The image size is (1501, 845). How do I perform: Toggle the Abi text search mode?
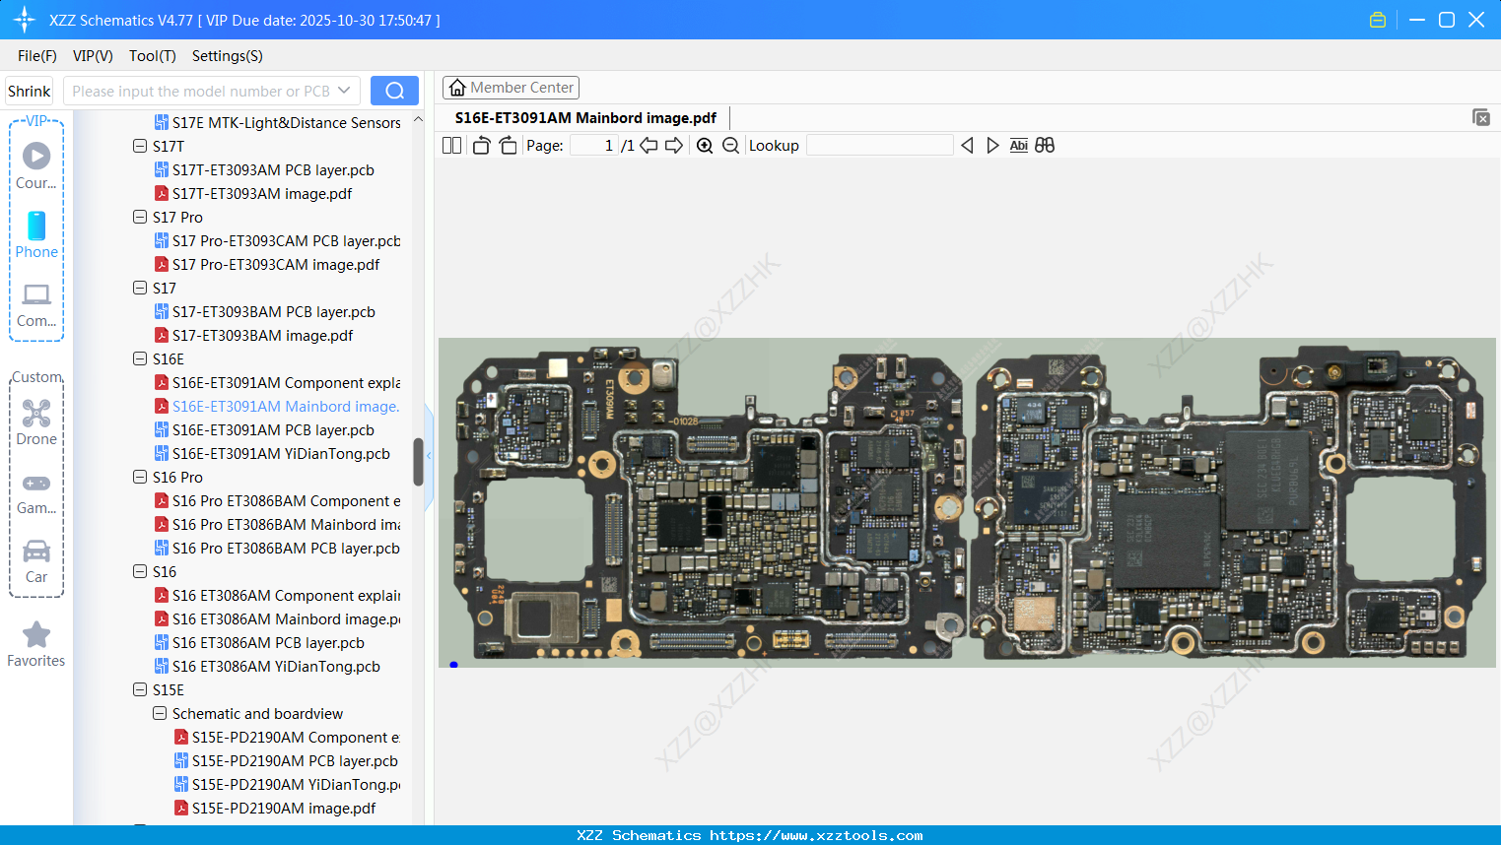tap(1018, 145)
